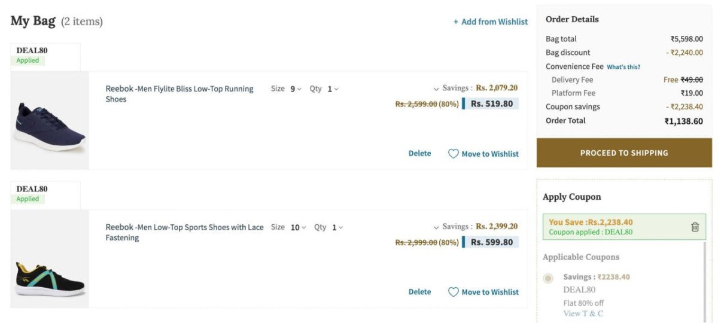Click heart icon for Lace Fastening shoes

(x=454, y=292)
